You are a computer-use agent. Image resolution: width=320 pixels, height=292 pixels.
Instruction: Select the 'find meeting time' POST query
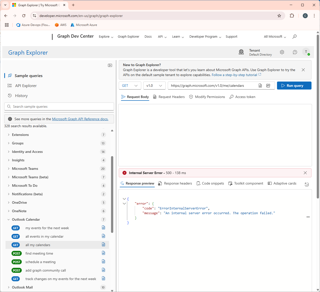coord(57,253)
